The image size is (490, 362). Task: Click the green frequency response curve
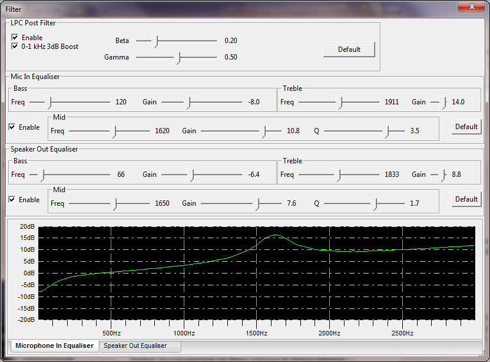274,235
